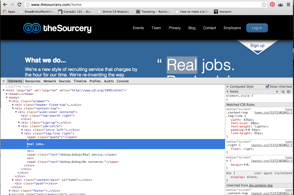The width and height of the screenshot is (294, 195).
Task: Open the Chrome hamburger menu
Action: pos(288,4)
